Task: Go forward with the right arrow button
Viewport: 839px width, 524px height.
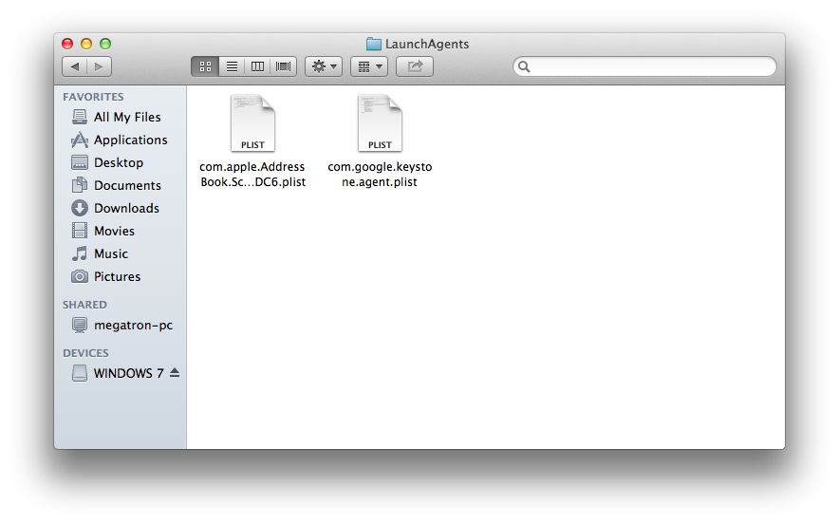Action: pyautogui.click(x=99, y=66)
